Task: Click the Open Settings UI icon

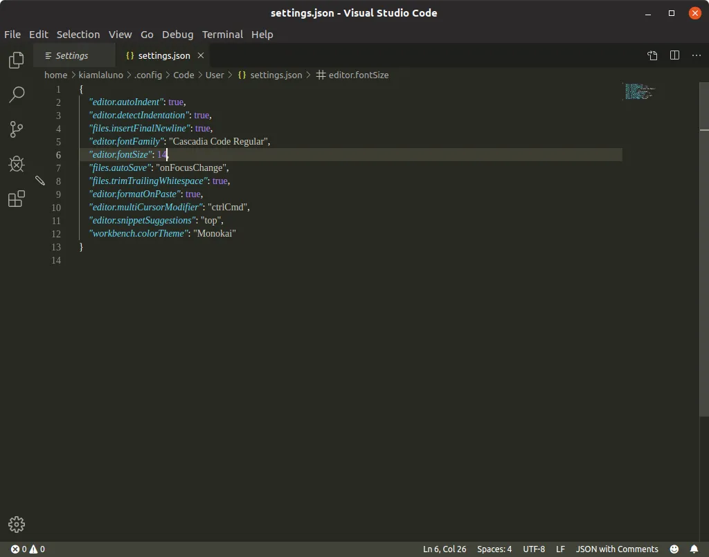Action: point(652,55)
